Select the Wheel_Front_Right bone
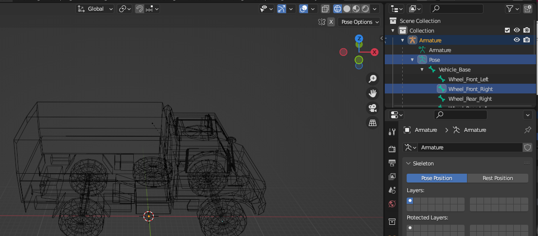This screenshot has width=538, height=236. 470,89
